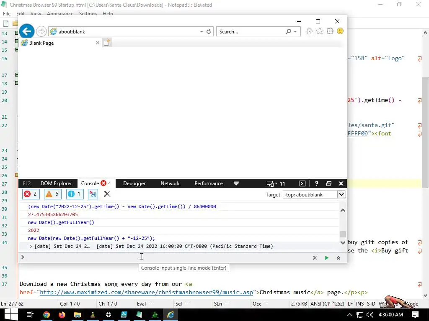Expand more developer tools tabs arrow
This screenshot has height=321, width=429.
click(x=236, y=183)
